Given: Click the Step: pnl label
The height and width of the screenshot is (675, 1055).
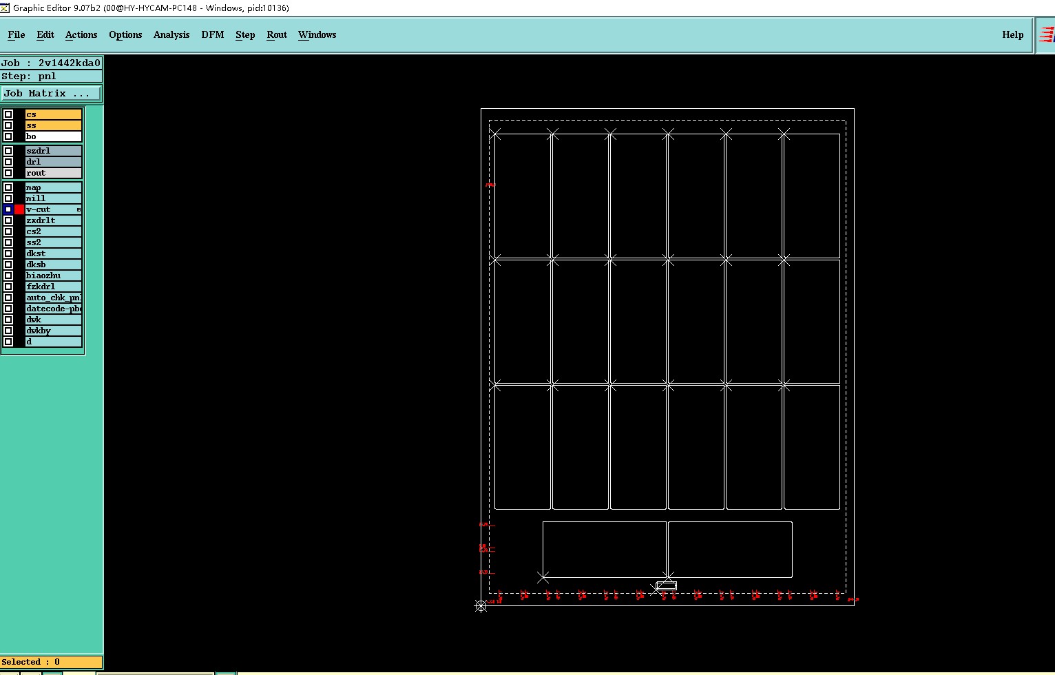Looking at the screenshot, I should 51,76.
